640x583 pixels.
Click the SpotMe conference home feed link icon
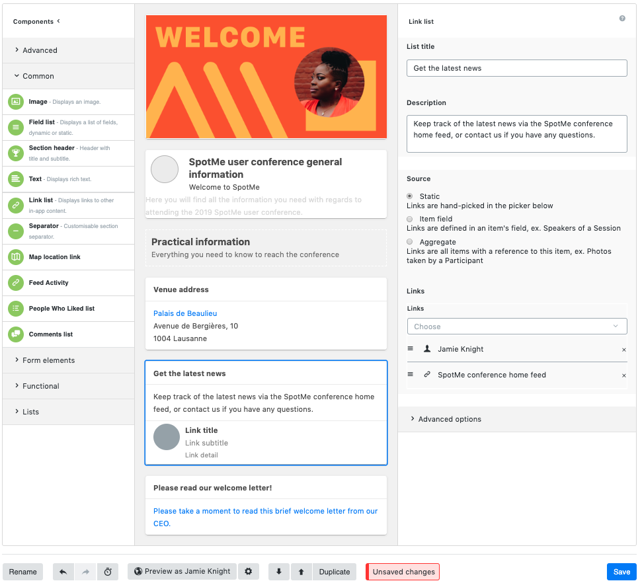427,374
